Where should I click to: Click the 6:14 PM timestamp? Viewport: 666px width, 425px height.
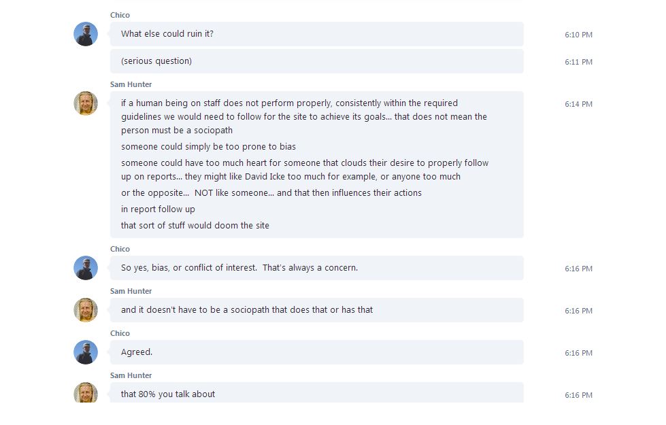coord(578,104)
